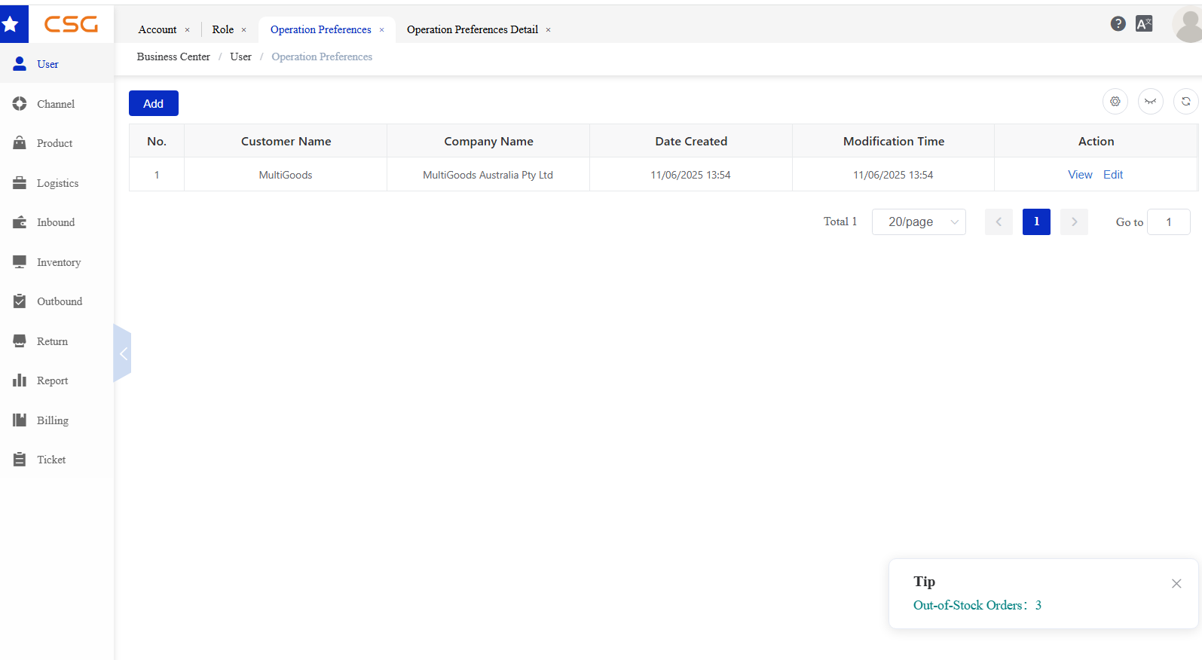Refresh the table with the reload icon
Viewport: 1202px width, 660px height.
1186,101
